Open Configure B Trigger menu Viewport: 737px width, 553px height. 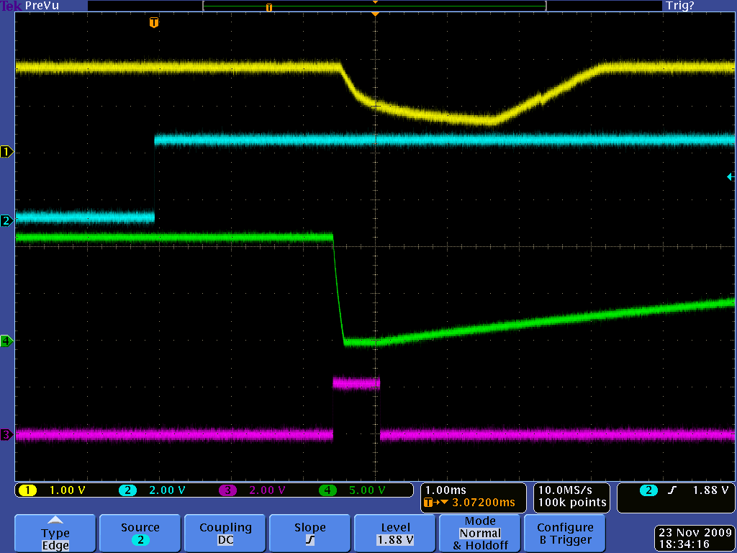click(x=565, y=534)
